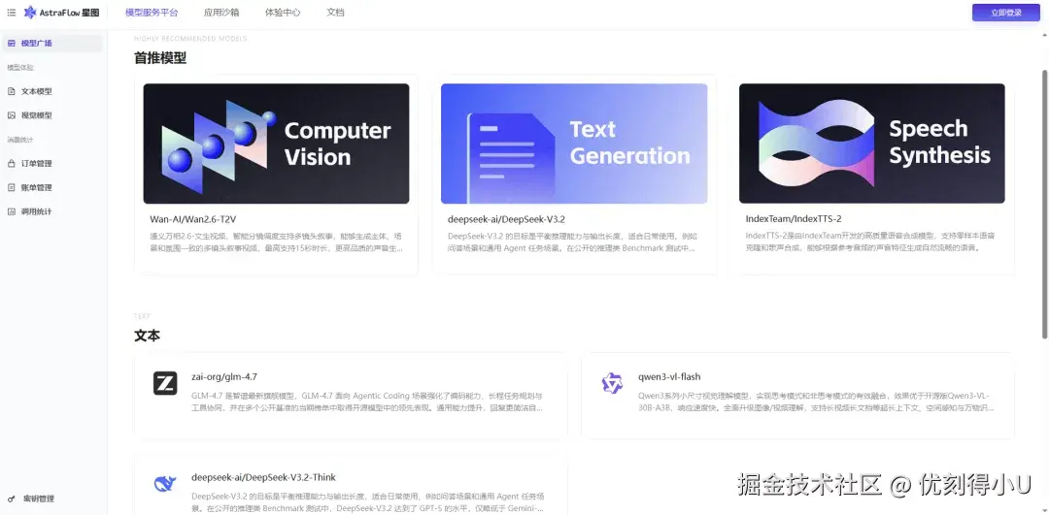This screenshot has height=515, width=1049.
Task: Click the 文本 section heading
Action: 148,336
